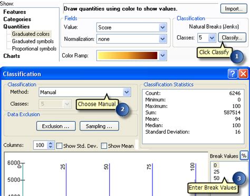Screen dimensions: 250x196
Task: Select Quantities in the Show list
Action: (x=16, y=26)
